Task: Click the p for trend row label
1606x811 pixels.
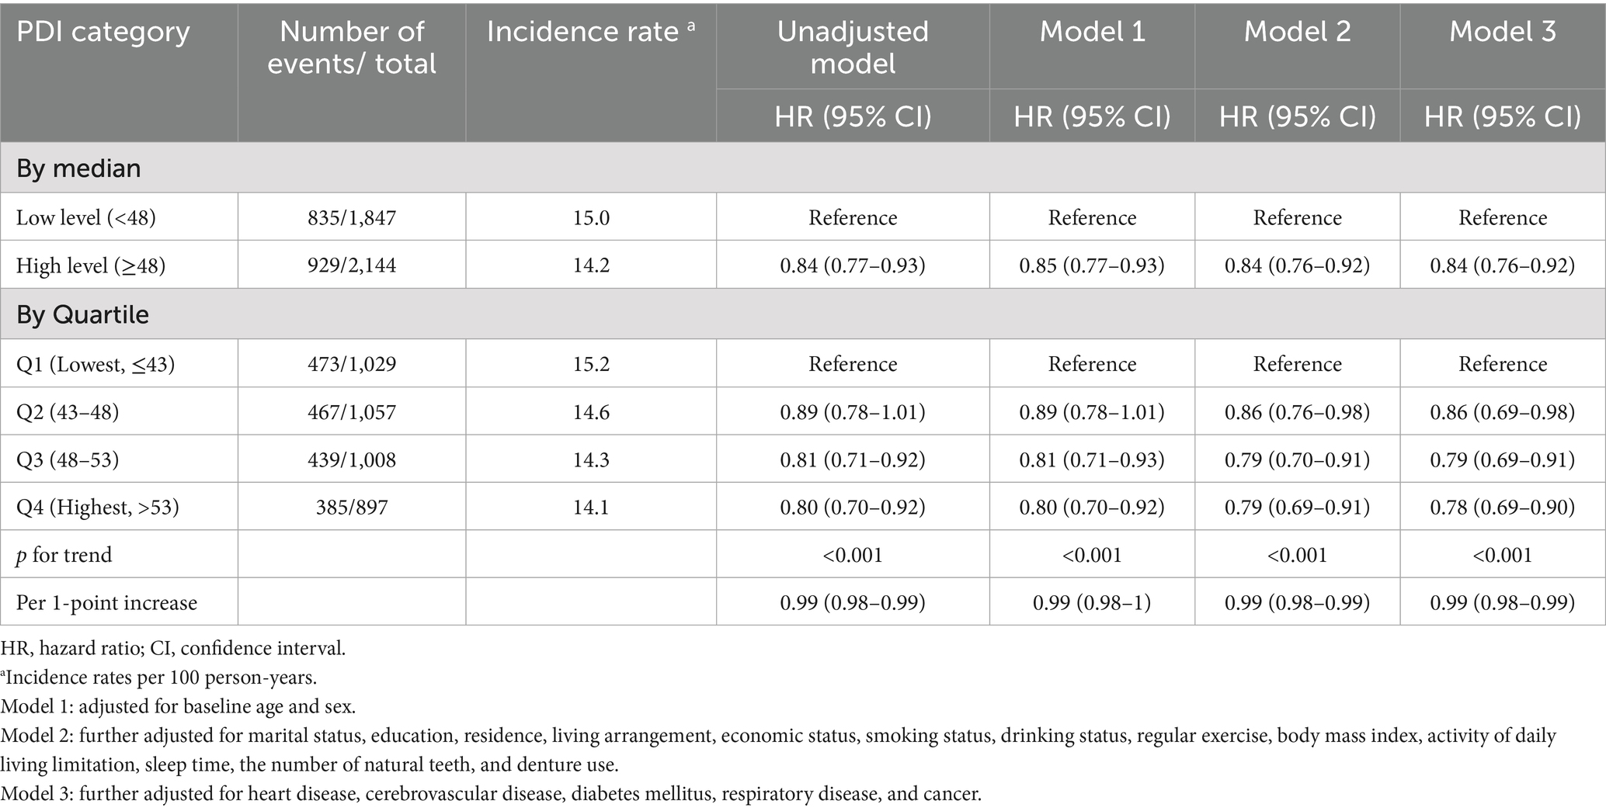Action: 64,555
